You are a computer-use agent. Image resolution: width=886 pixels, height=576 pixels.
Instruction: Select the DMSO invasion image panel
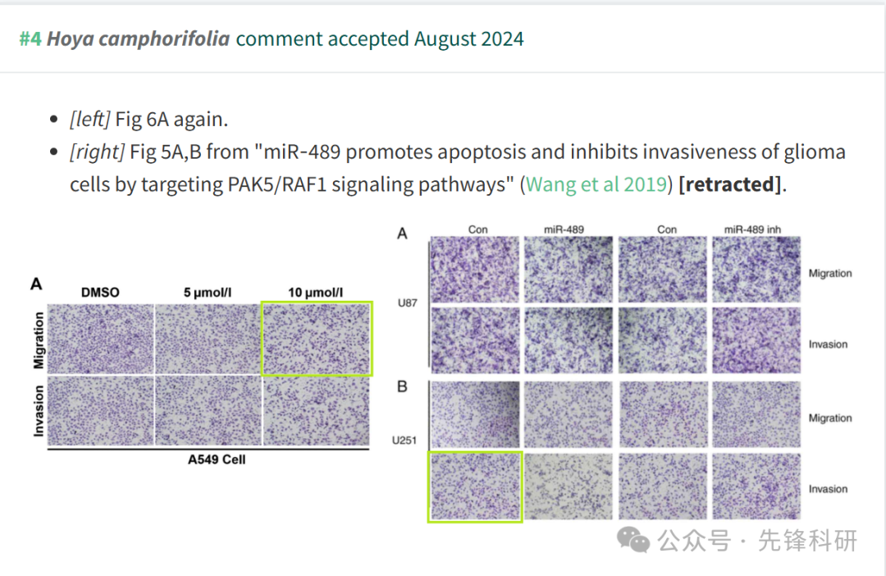tap(101, 411)
